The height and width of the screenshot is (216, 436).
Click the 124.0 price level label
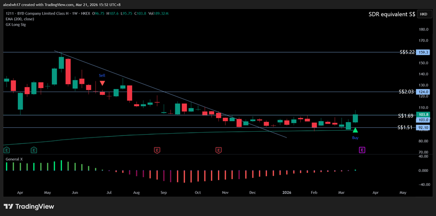click(x=424, y=92)
